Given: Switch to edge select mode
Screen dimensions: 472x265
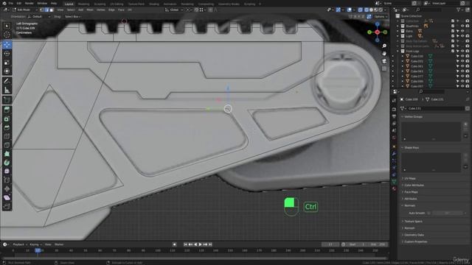Looking at the screenshot, I should pyautogui.click(x=46, y=10).
